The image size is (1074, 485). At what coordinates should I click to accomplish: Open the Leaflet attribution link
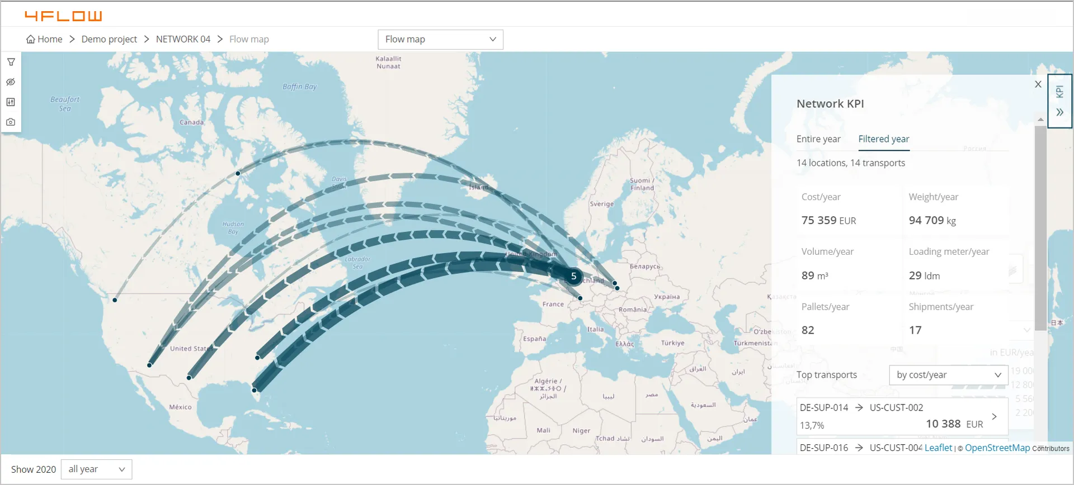pos(938,448)
